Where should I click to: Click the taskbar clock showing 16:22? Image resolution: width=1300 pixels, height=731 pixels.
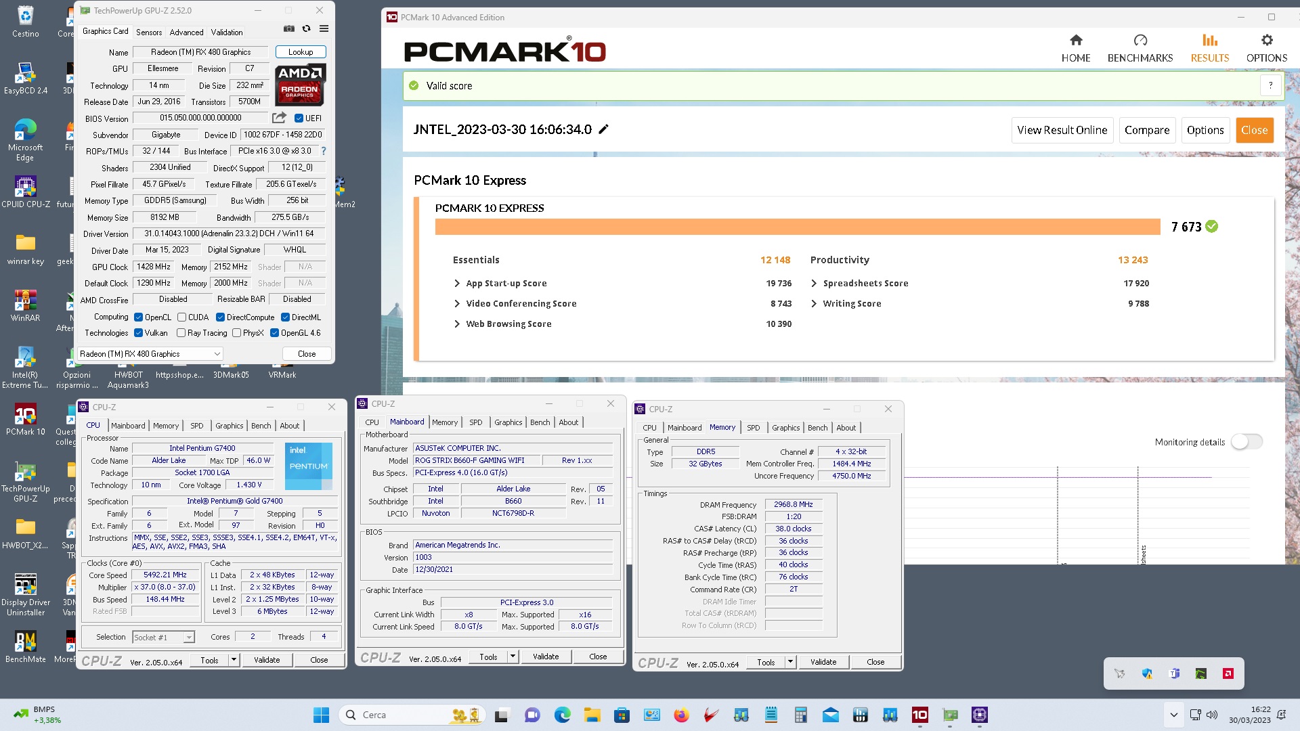tap(1250, 715)
